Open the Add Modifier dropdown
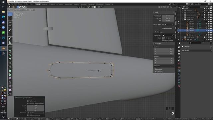Image resolution: width=213 pixels, height=120 pixels. tap(197, 50)
